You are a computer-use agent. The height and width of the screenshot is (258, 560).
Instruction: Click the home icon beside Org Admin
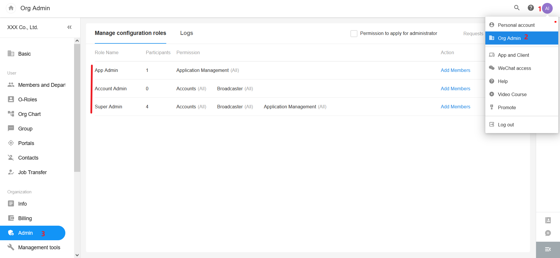11,8
